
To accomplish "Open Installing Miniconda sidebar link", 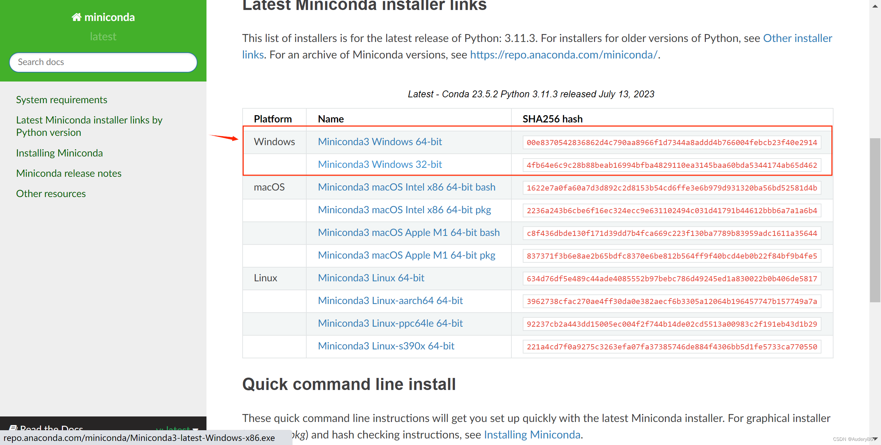I will click(60, 153).
